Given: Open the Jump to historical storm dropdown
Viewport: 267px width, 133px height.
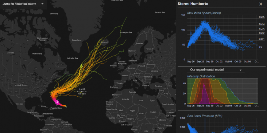Looking at the screenshot, I should point(23,4).
